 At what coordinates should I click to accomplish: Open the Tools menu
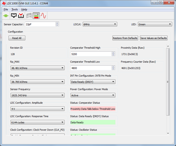coord(15,10)
